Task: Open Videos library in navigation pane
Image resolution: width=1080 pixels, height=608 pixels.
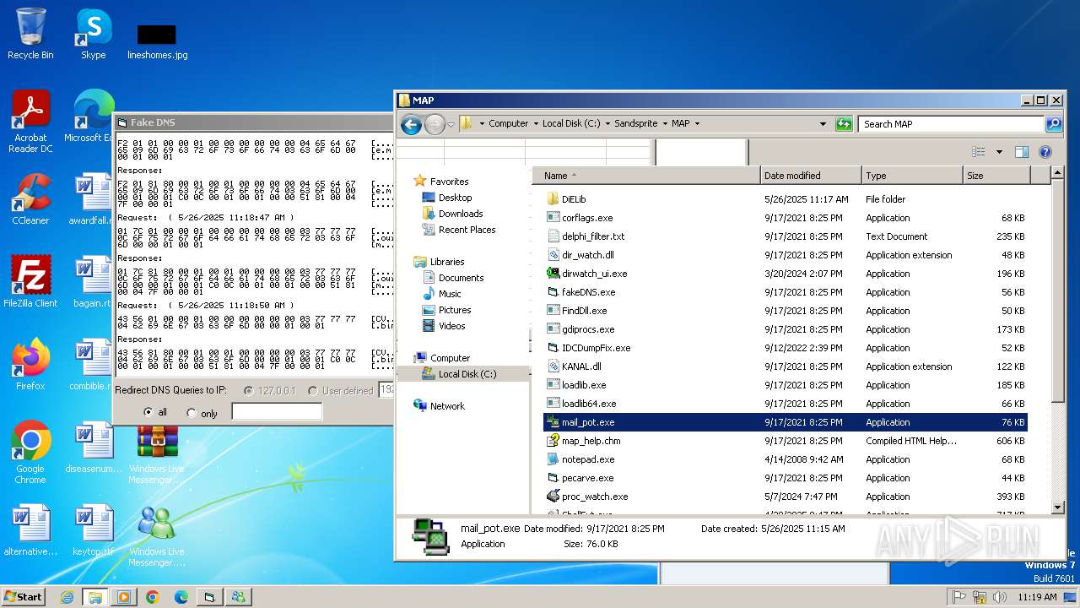Action: point(451,326)
